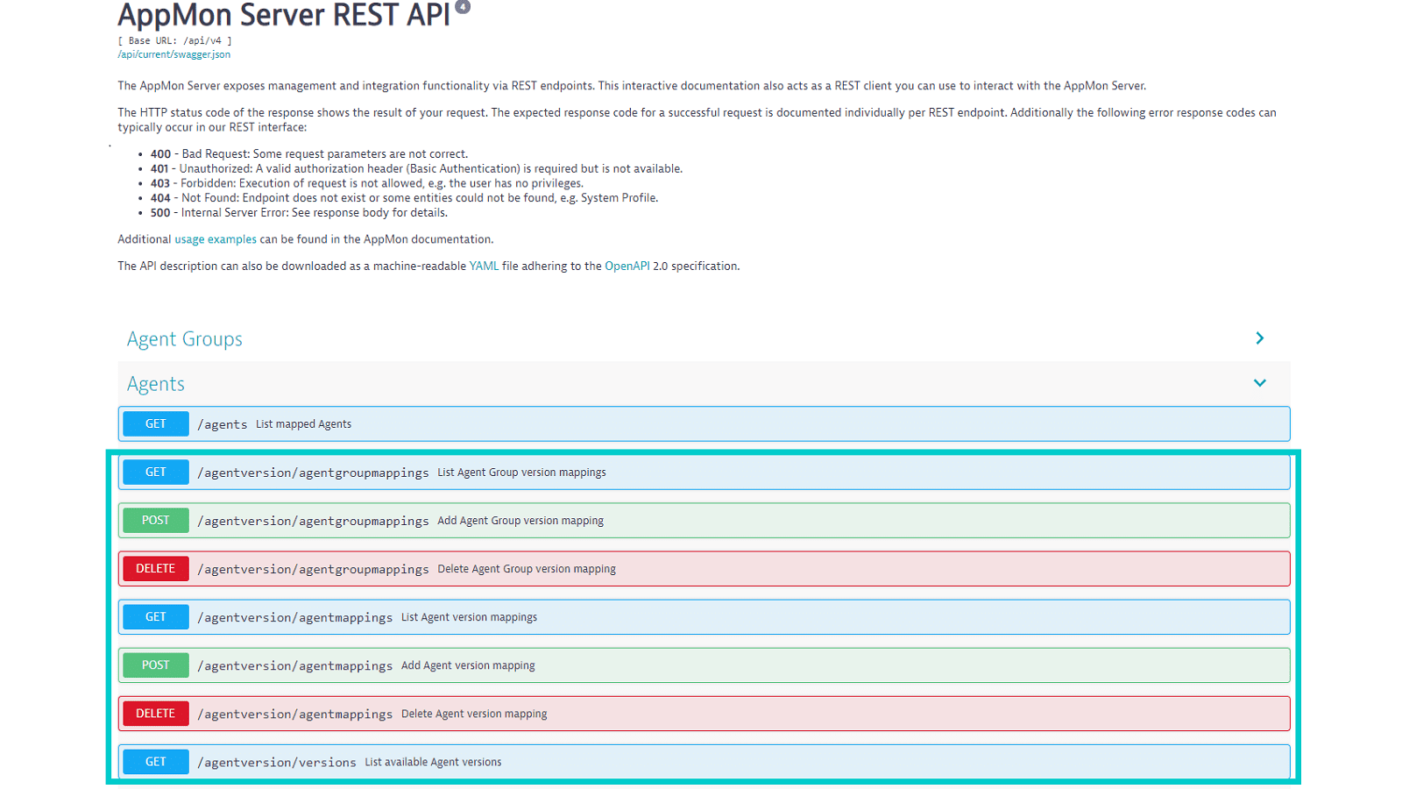1402x789 pixels.
Task: Collapse the Agents section chevron
Action: coord(1259,383)
